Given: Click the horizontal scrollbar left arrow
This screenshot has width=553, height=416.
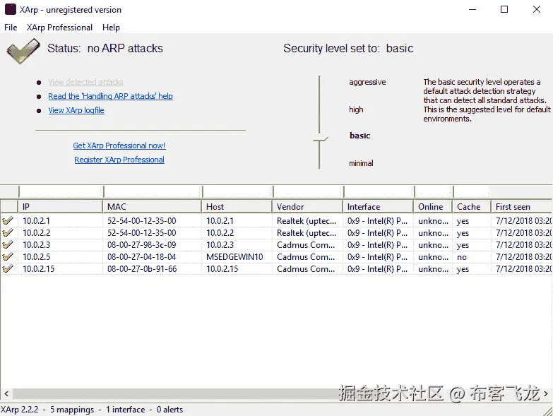Looking at the screenshot, I should click(6, 393).
